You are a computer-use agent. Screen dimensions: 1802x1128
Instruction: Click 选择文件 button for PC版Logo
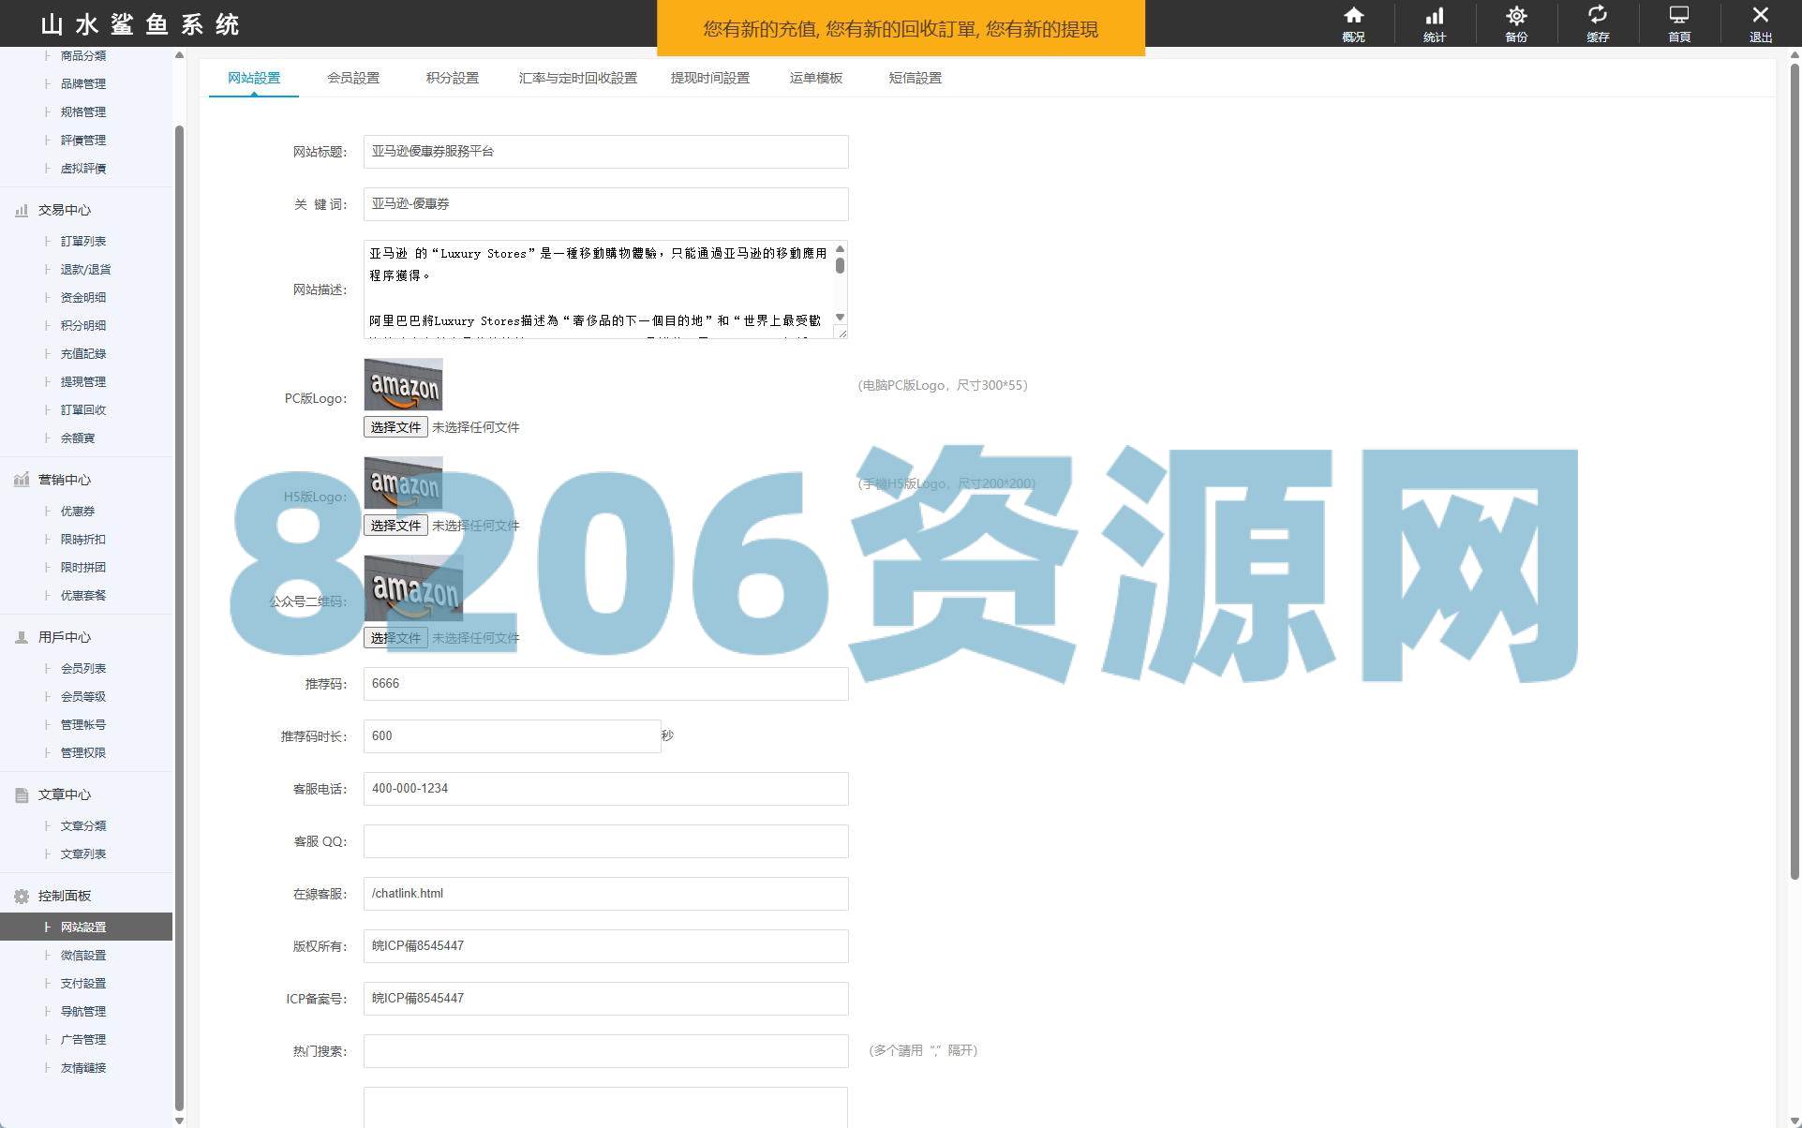point(395,427)
